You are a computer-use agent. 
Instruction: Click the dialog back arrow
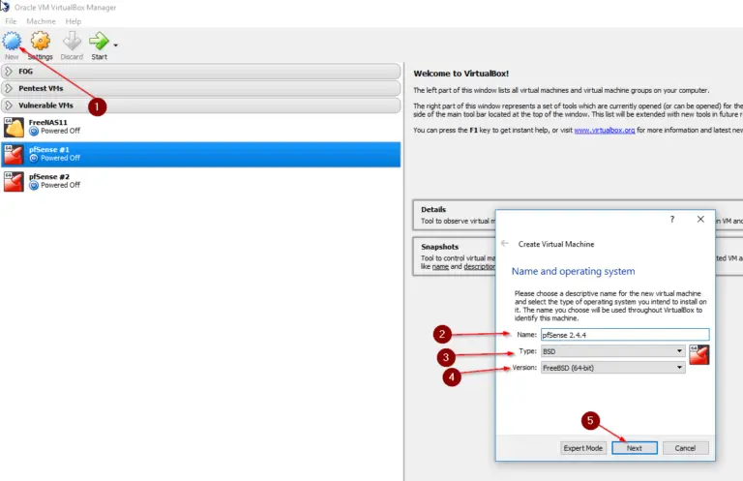[x=505, y=244]
